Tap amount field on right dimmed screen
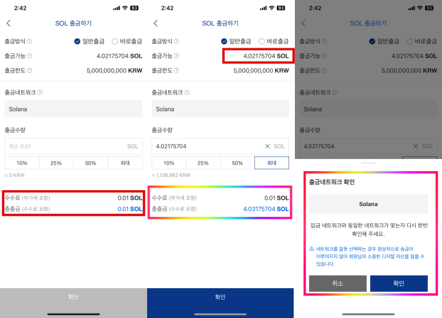442x318 pixels. tap(368, 146)
